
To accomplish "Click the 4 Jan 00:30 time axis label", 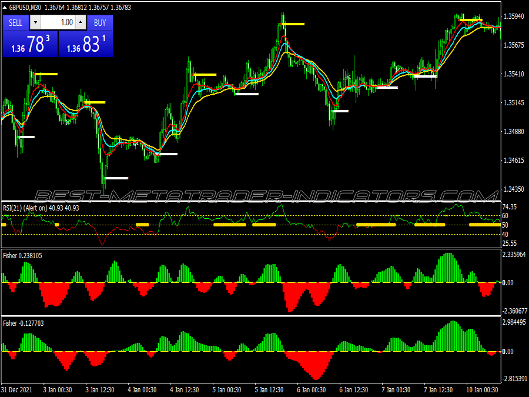I will pos(142,389).
